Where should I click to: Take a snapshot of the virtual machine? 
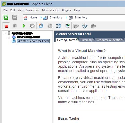point(41,26)
